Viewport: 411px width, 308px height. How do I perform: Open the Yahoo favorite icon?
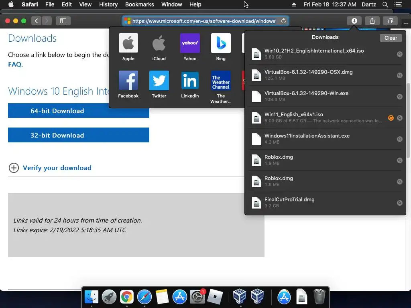tap(190, 43)
